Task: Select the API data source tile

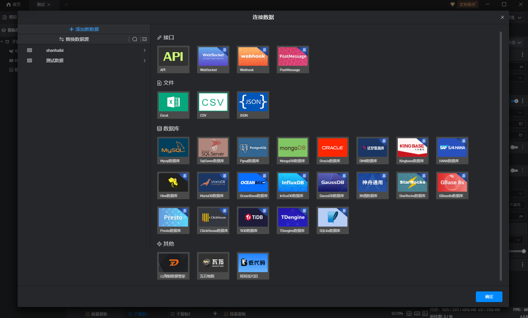Action: coord(173,59)
